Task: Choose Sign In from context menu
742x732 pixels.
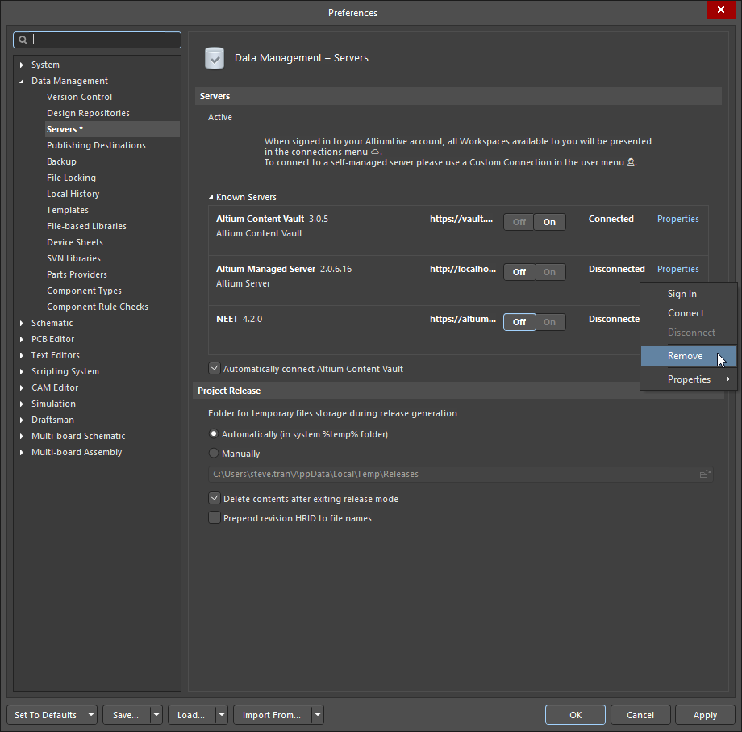Action: point(689,294)
